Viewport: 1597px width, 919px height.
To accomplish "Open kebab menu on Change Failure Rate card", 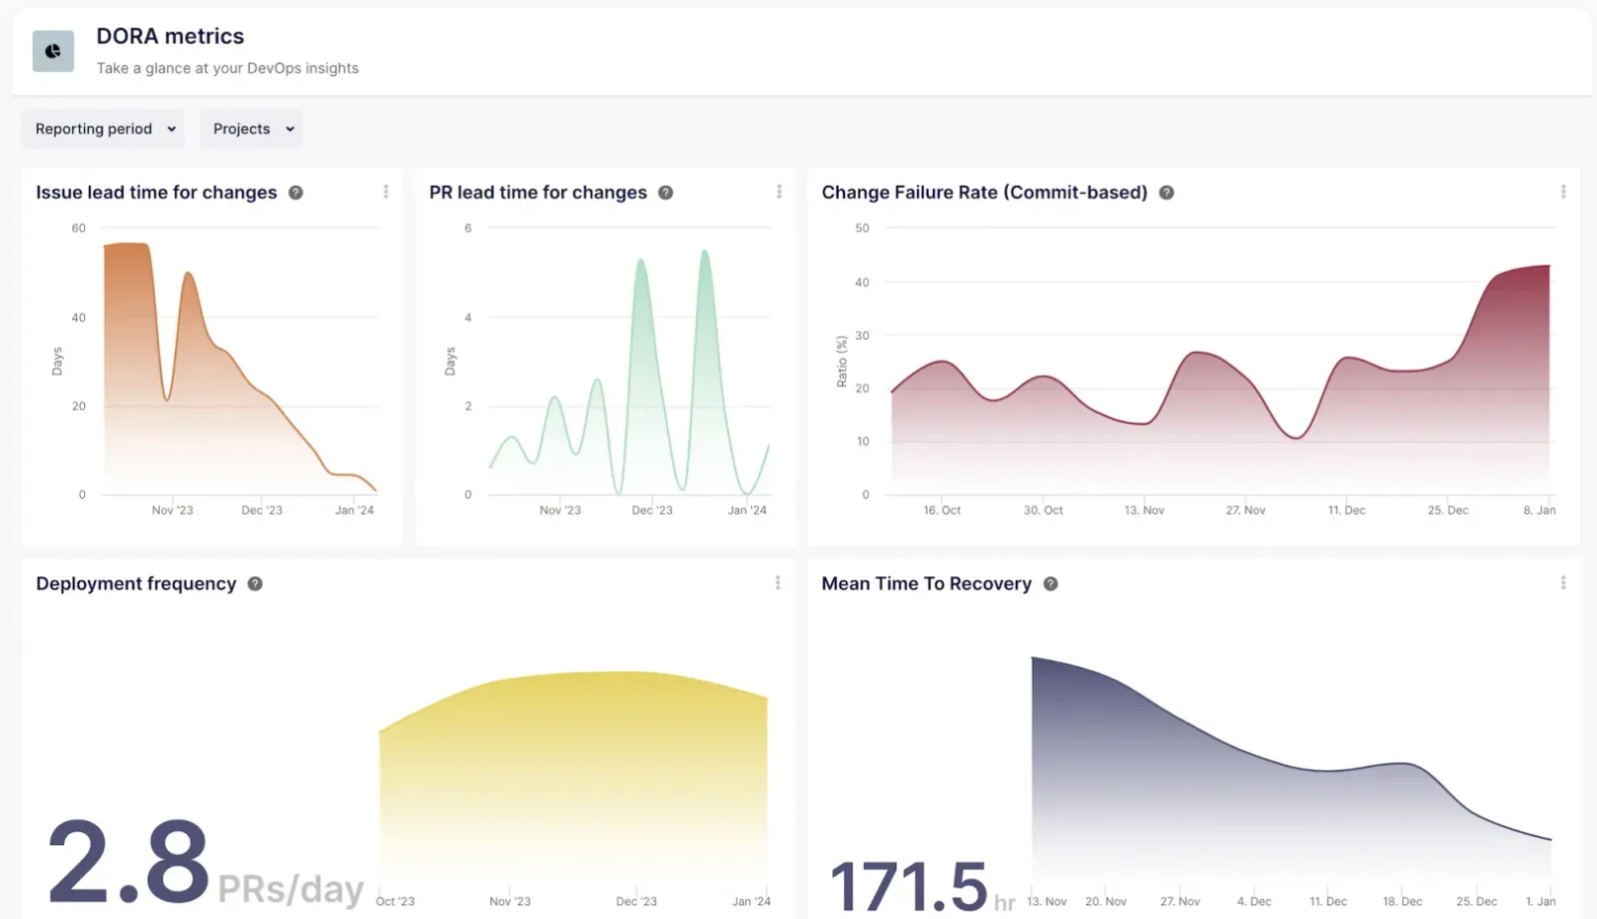I will 1562,192.
